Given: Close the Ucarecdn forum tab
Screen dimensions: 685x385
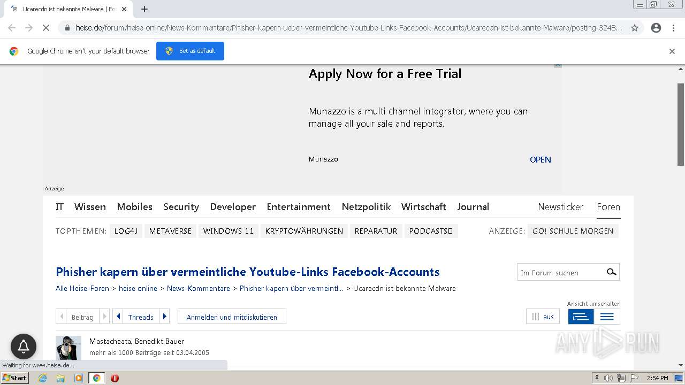Looking at the screenshot, I should 124,9.
